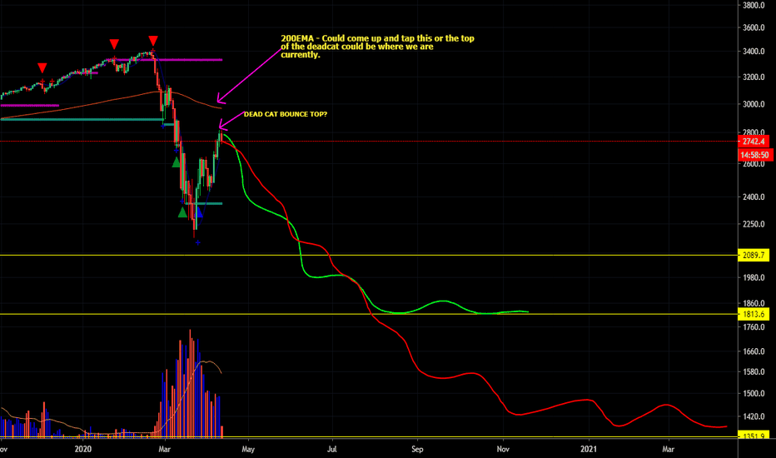The width and height of the screenshot is (776, 458).
Task: Click the 2250.0 price axis label
Action: [754, 224]
